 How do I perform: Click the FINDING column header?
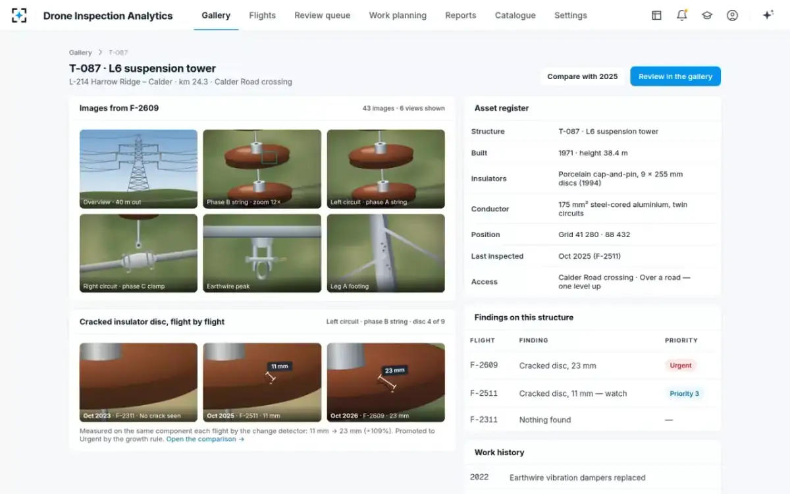tap(534, 341)
